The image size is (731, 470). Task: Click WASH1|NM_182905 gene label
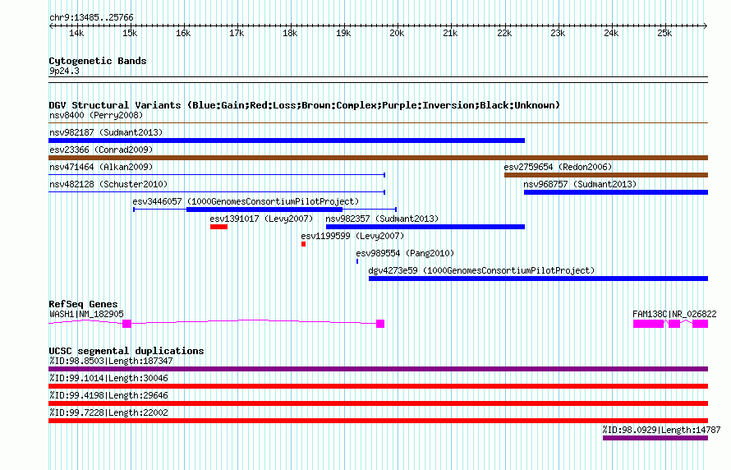point(86,314)
